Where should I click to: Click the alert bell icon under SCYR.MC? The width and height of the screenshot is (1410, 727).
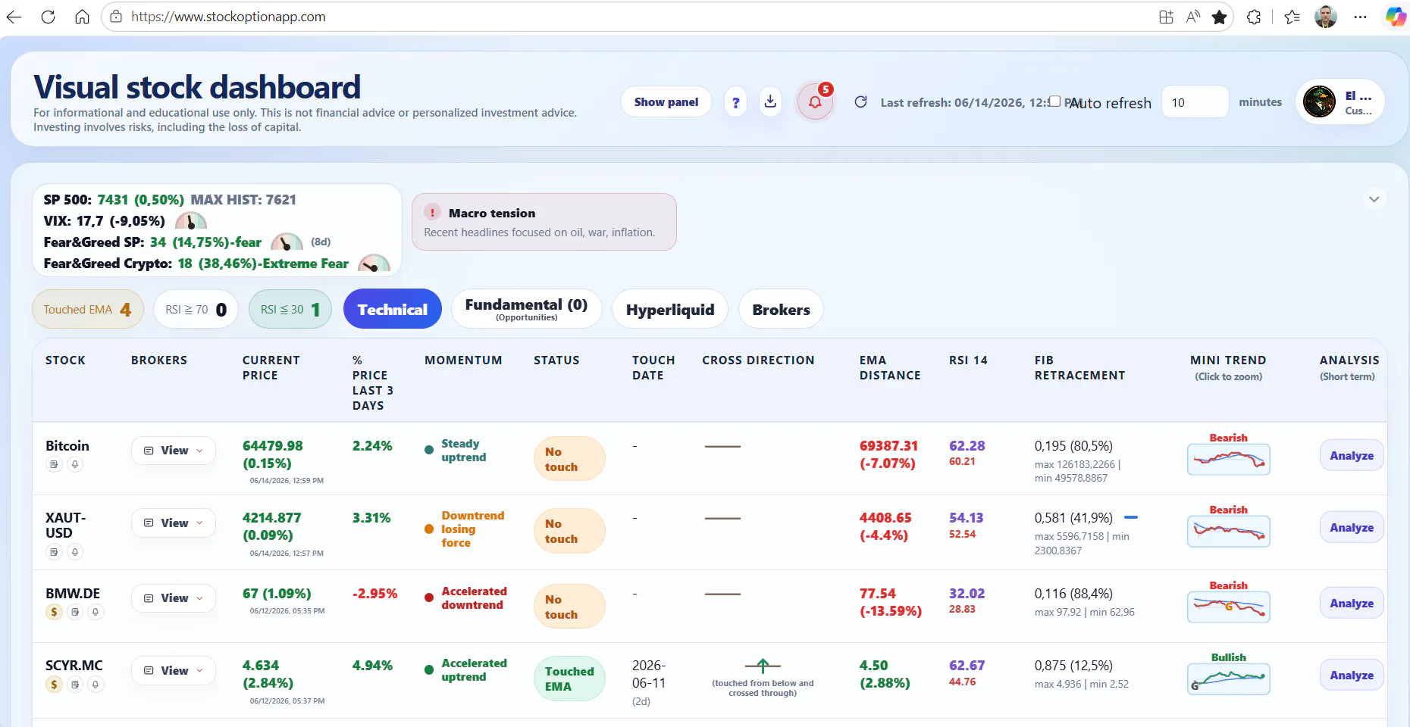pos(96,685)
